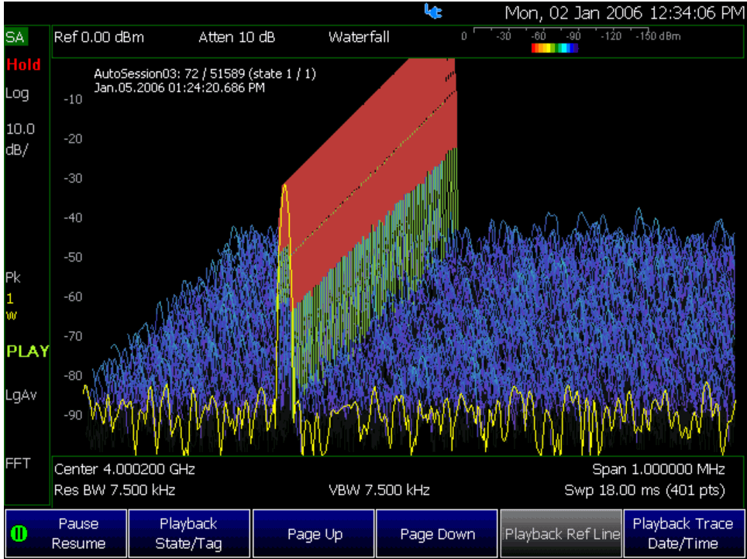The width and height of the screenshot is (747, 559).
Task: Click the LgAv averaging indicator
Action: pos(21,396)
